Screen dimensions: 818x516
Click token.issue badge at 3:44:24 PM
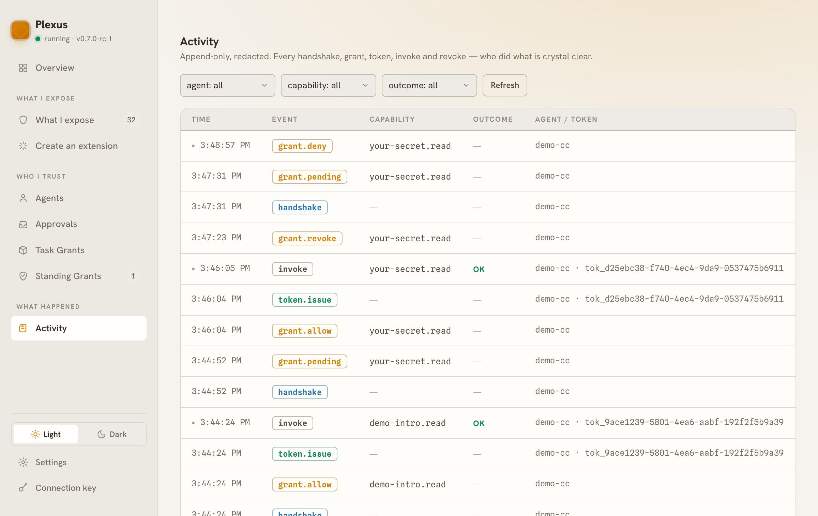click(305, 454)
